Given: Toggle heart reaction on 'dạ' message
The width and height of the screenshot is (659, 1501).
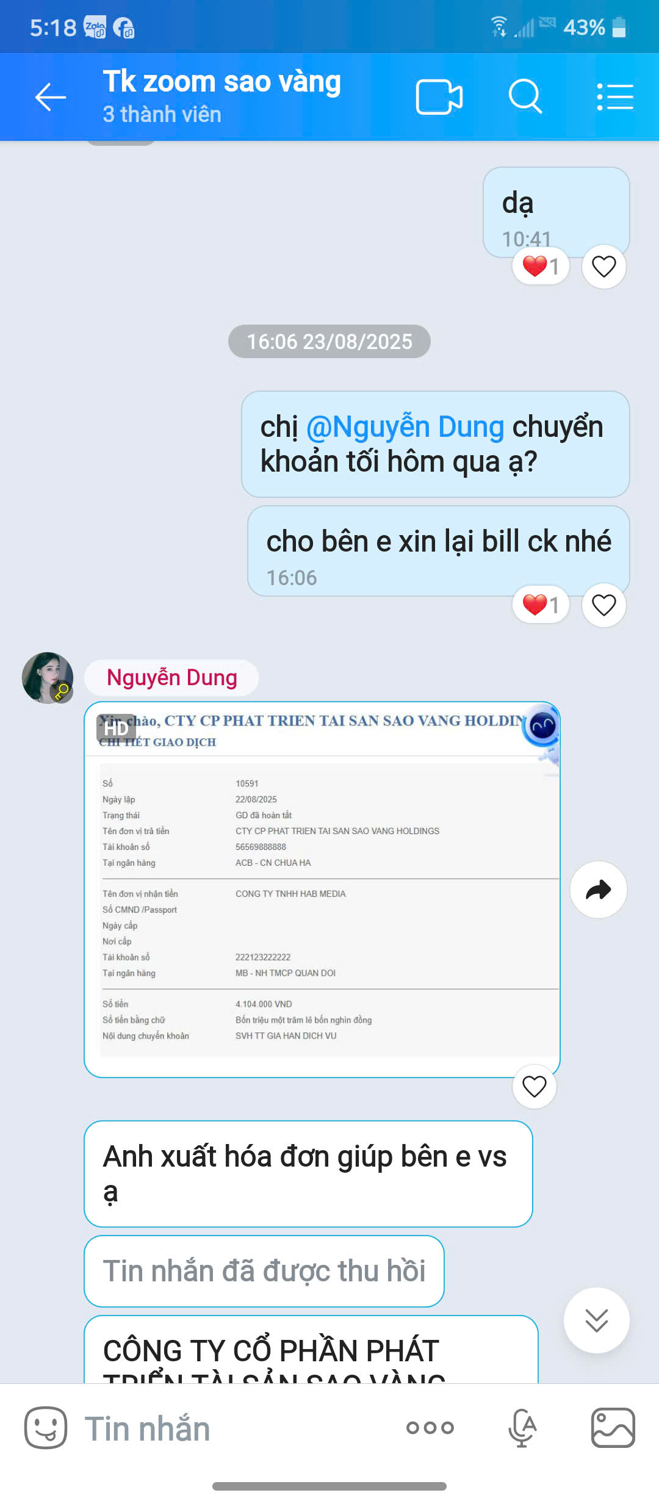Looking at the screenshot, I should [603, 267].
